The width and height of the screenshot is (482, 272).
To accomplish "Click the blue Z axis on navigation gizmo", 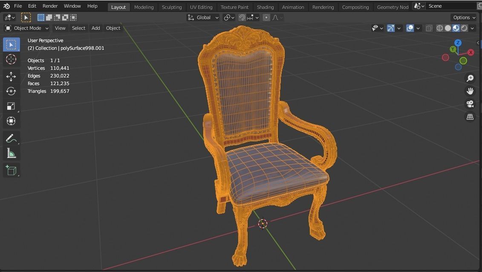I will click(458, 43).
